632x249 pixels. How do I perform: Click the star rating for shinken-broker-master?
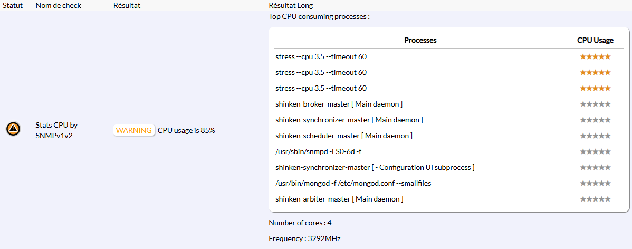595,104
